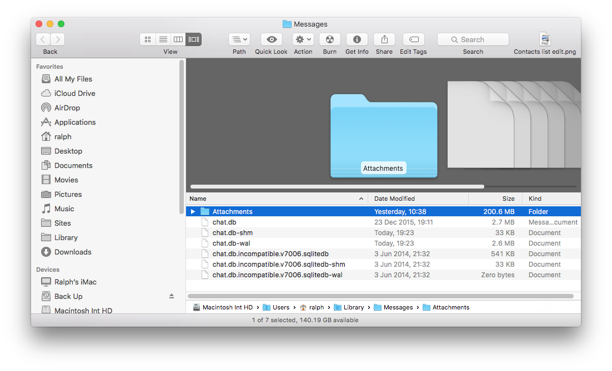
Task: Click the sidebar vertical scrollbar
Action: (x=182, y=136)
